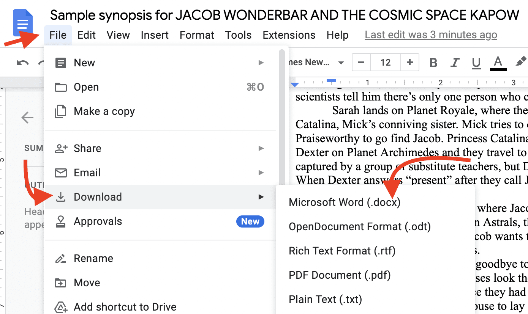Choose Make a copy from File menu
The height and width of the screenshot is (314, 528).
(104, 111)
